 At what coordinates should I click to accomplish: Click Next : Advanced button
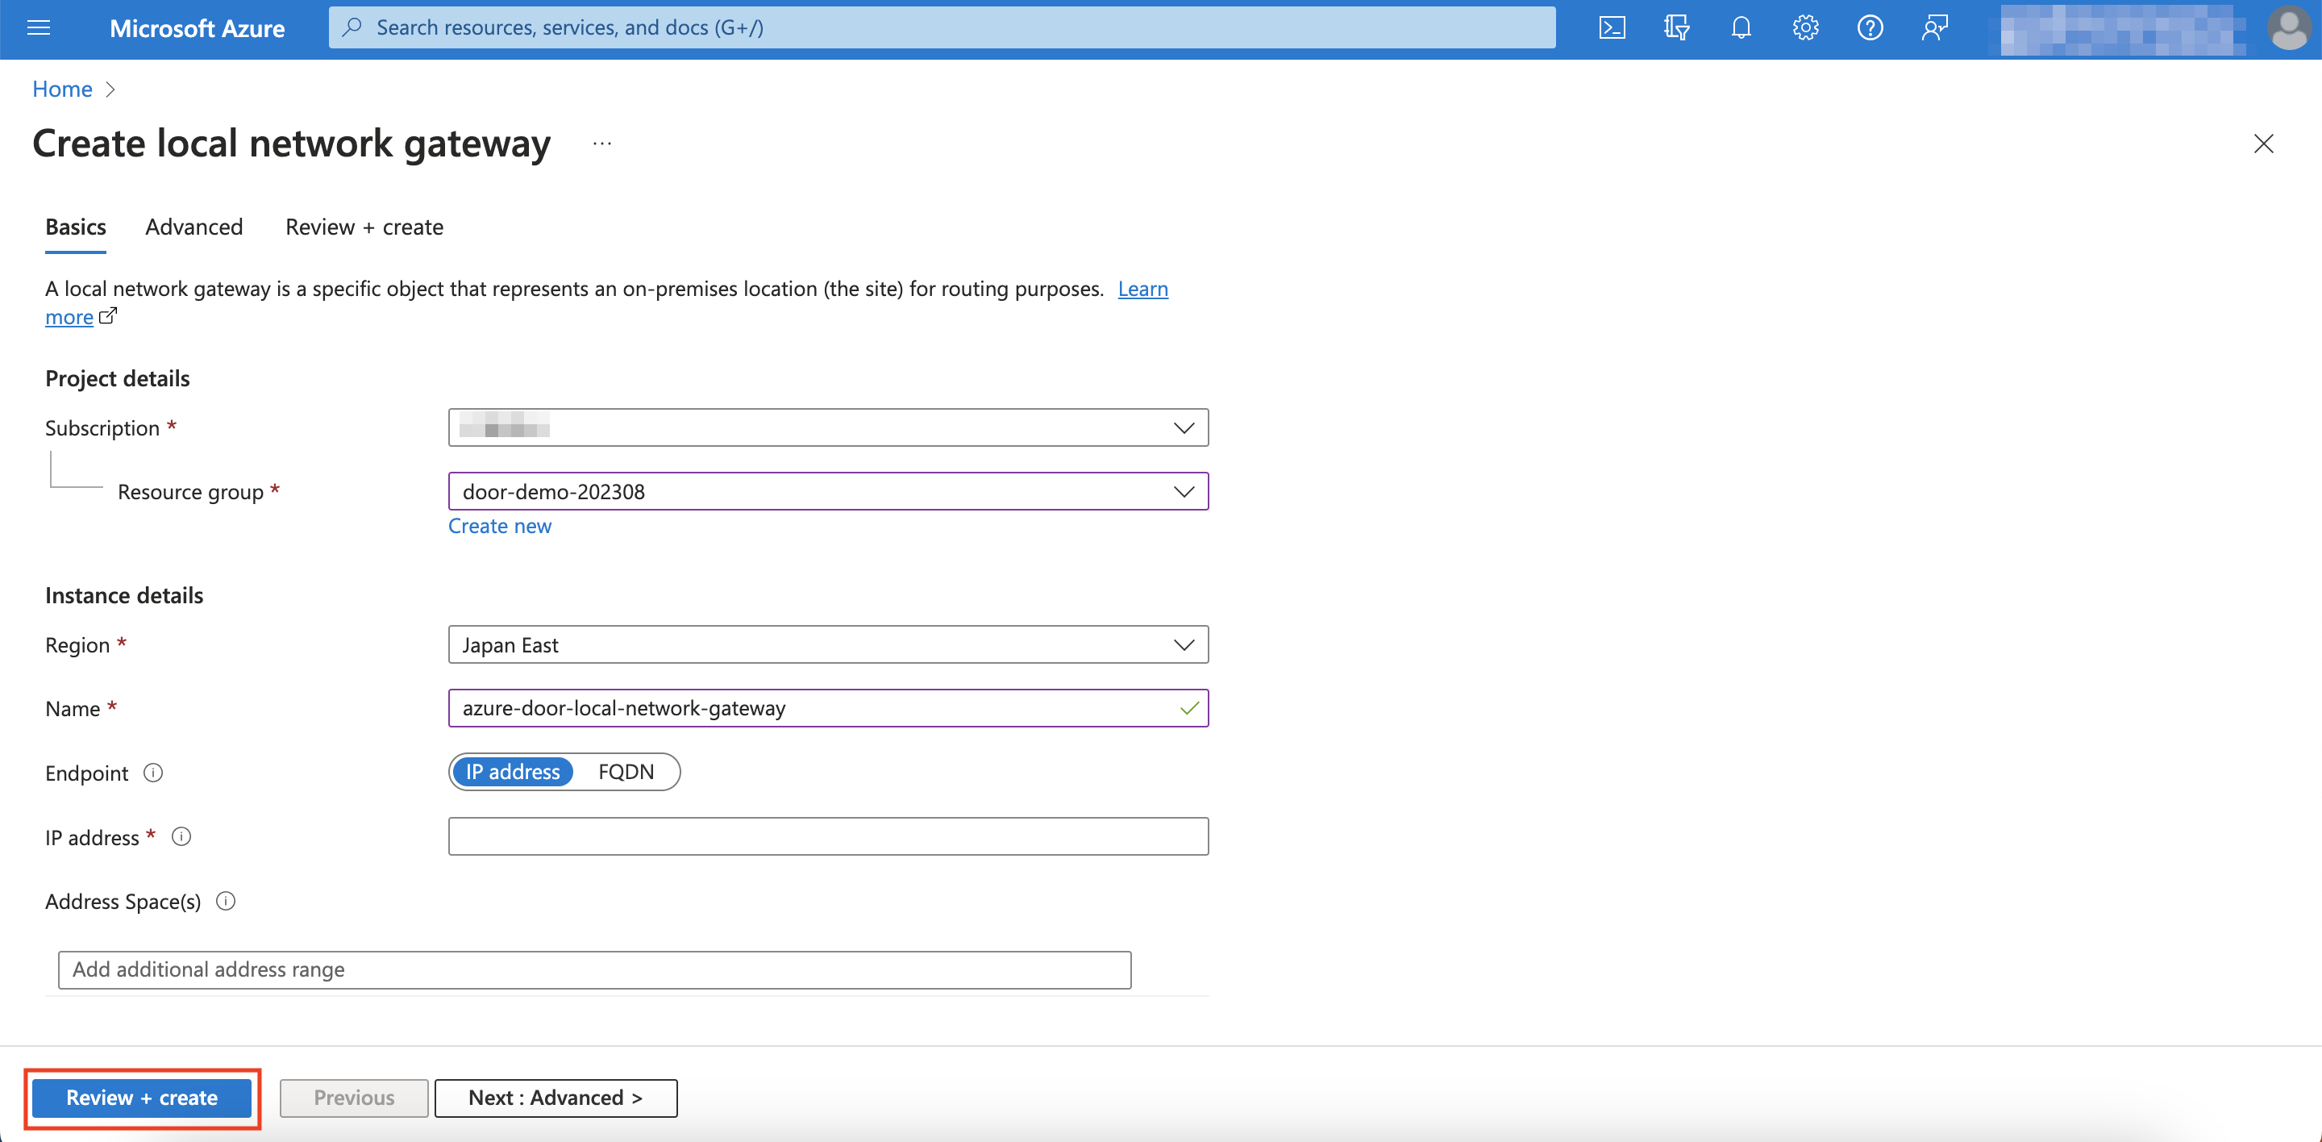556,1098
